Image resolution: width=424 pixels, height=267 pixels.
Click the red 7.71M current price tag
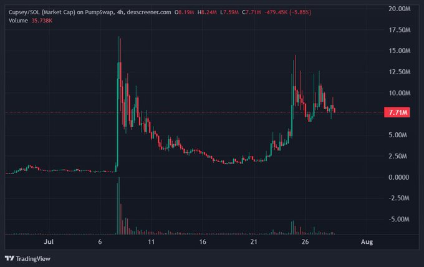(x=397, y=112)
